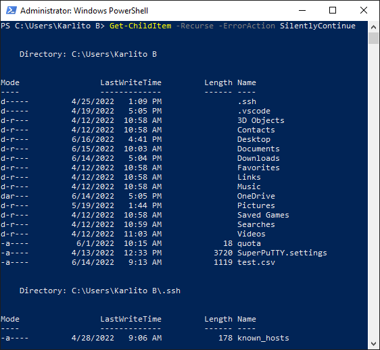Click the Downloads folder name

[258, 158]
